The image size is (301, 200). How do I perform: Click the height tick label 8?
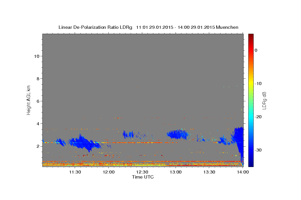pyautogui.click(x=38, y=78)
